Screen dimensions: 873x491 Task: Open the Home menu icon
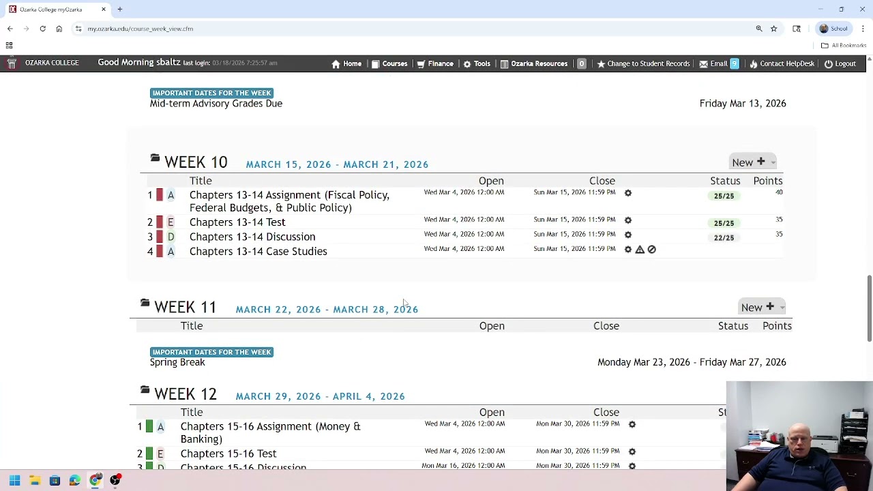tap(336, 64)
